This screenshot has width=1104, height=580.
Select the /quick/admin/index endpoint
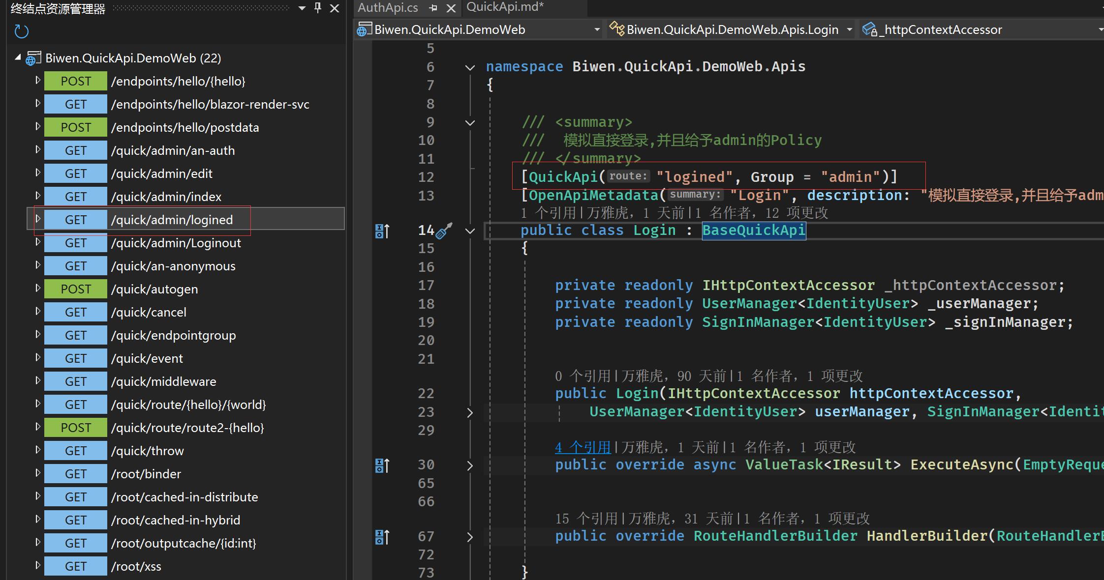click(166, 197)
